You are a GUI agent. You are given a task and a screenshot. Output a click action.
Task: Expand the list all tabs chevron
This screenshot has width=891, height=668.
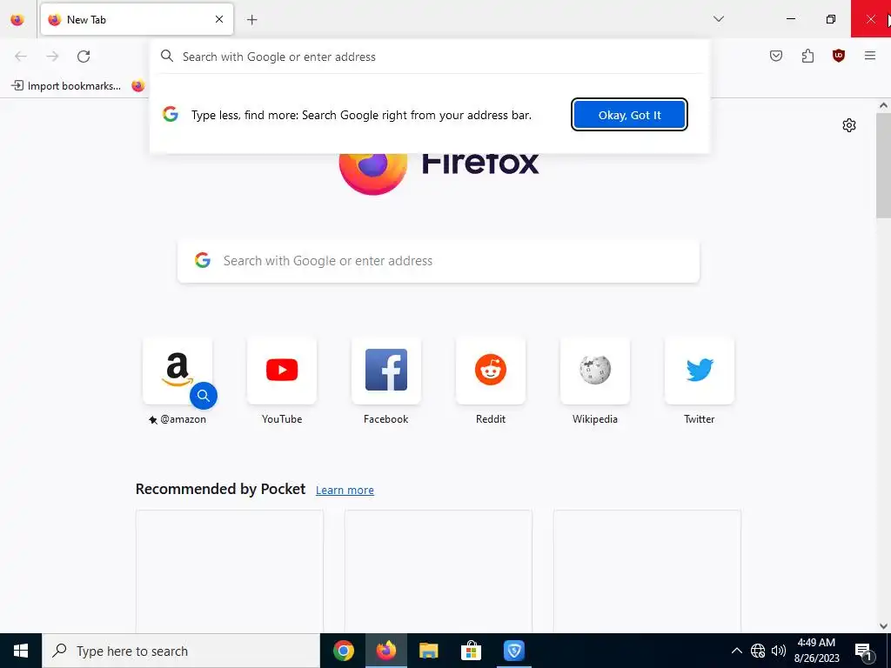[x=718, y=19]
